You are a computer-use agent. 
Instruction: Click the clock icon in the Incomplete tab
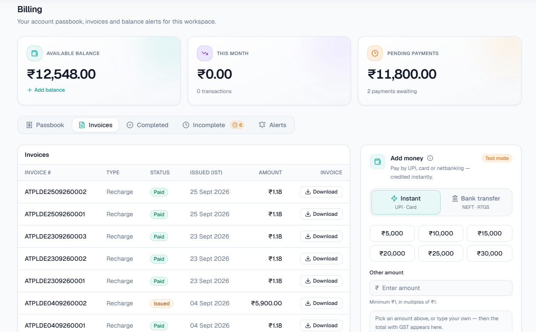click(186, 125)
